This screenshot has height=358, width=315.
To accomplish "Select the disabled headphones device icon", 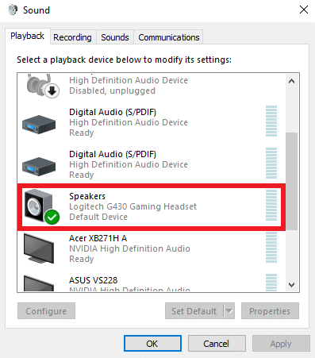I will [43, 86].
